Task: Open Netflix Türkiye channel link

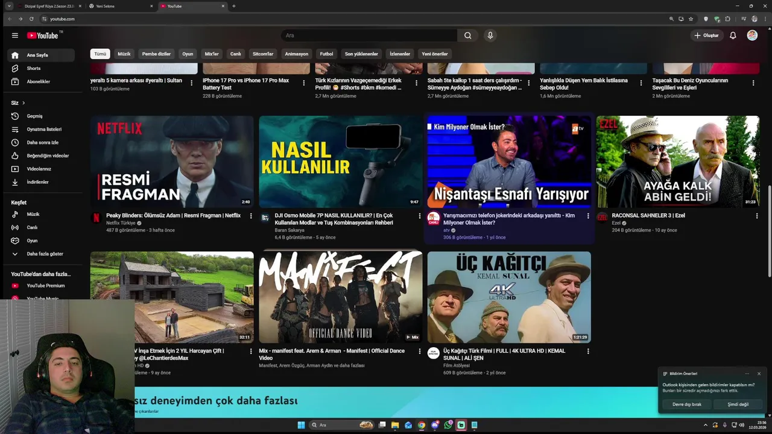Action: click(x=121, y=223)
